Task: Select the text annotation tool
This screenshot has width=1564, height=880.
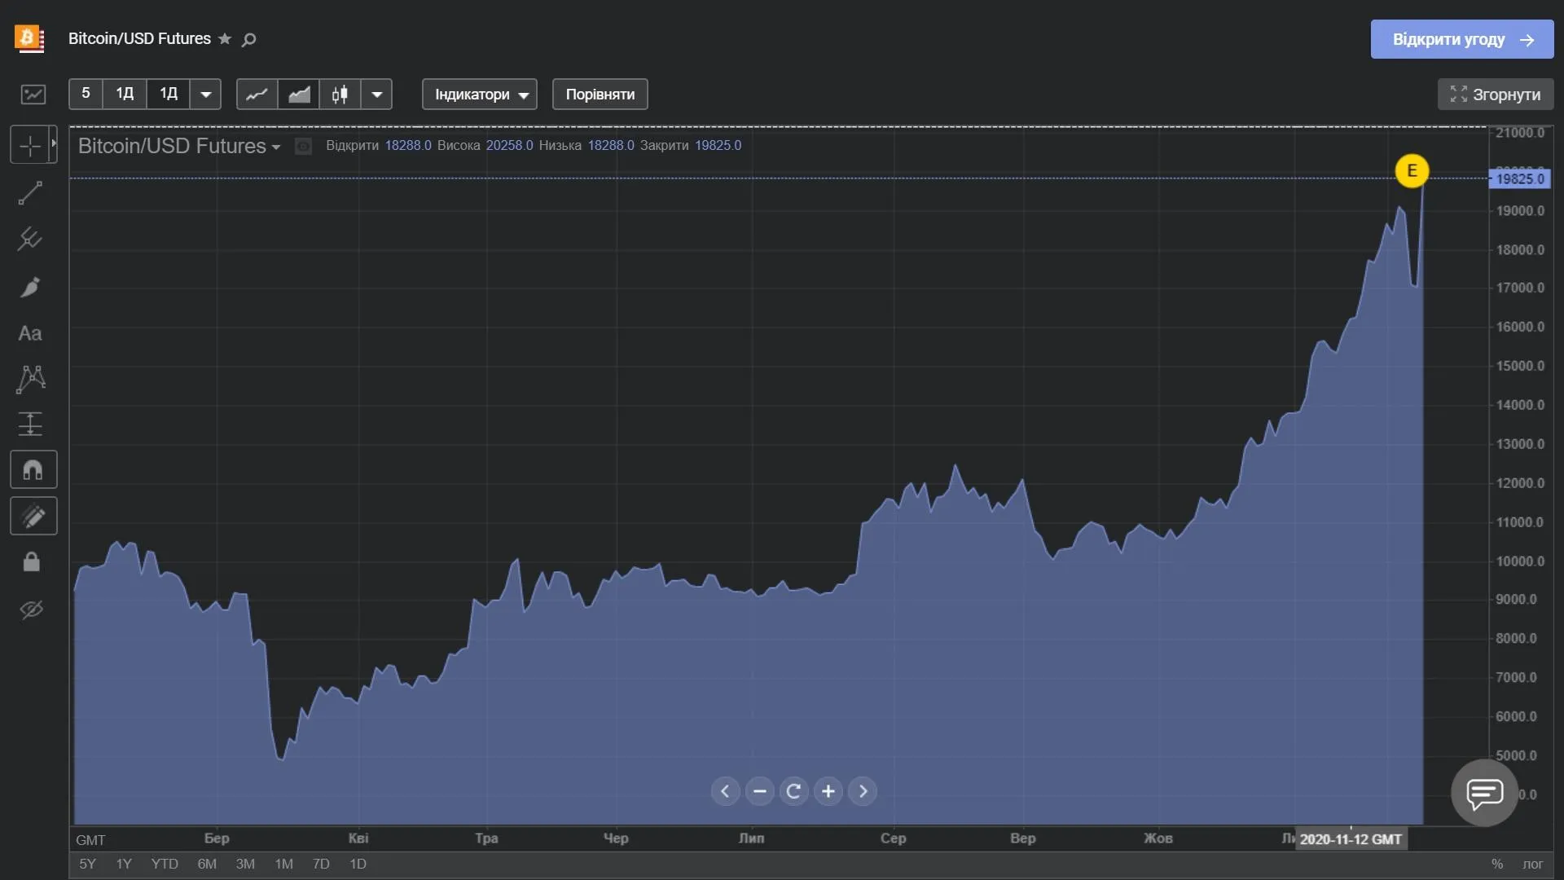Action: tap(30, 333)
